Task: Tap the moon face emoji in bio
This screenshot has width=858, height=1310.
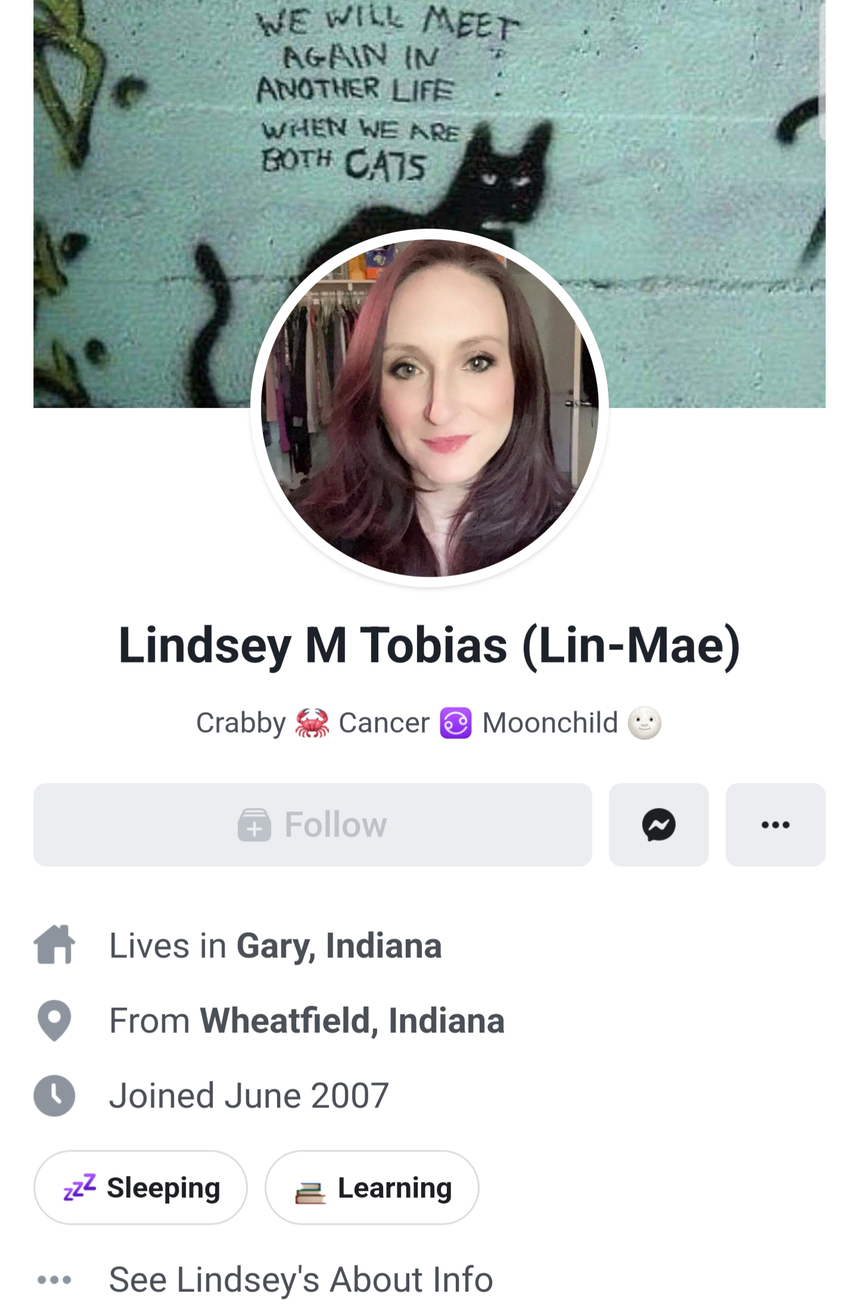Action: click(x=644, y=723)
